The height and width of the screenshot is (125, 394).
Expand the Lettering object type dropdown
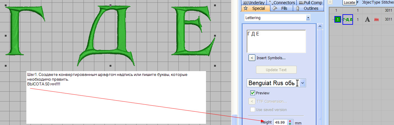[308, 18]
